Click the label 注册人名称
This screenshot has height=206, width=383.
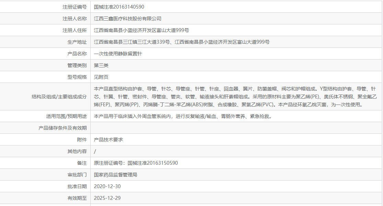pyautogui.click(x=75, y=19)
